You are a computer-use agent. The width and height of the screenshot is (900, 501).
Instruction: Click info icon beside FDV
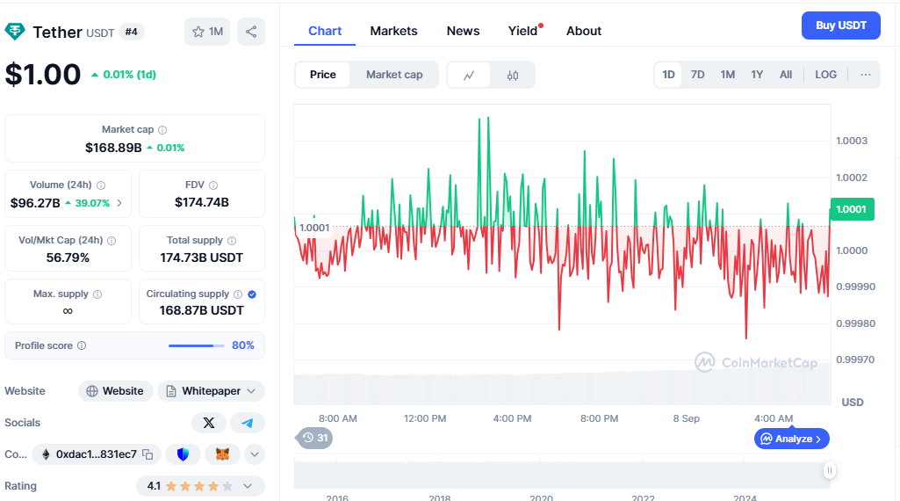(x=213, y=185)
